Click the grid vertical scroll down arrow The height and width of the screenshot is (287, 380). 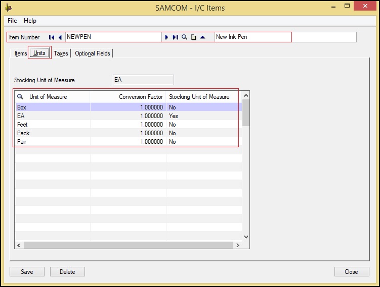pos(246,237)
